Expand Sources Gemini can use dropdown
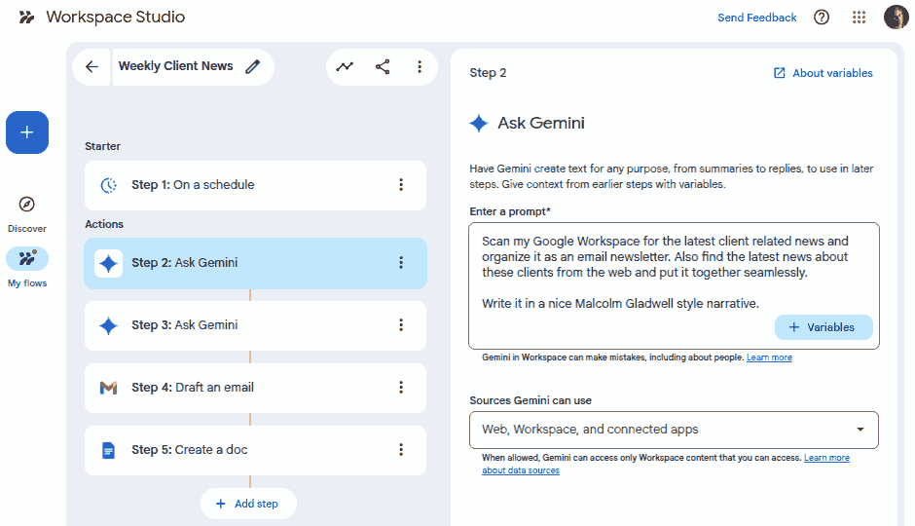The height and width of the screenshot is (526, 915). (x=674, y=430)
